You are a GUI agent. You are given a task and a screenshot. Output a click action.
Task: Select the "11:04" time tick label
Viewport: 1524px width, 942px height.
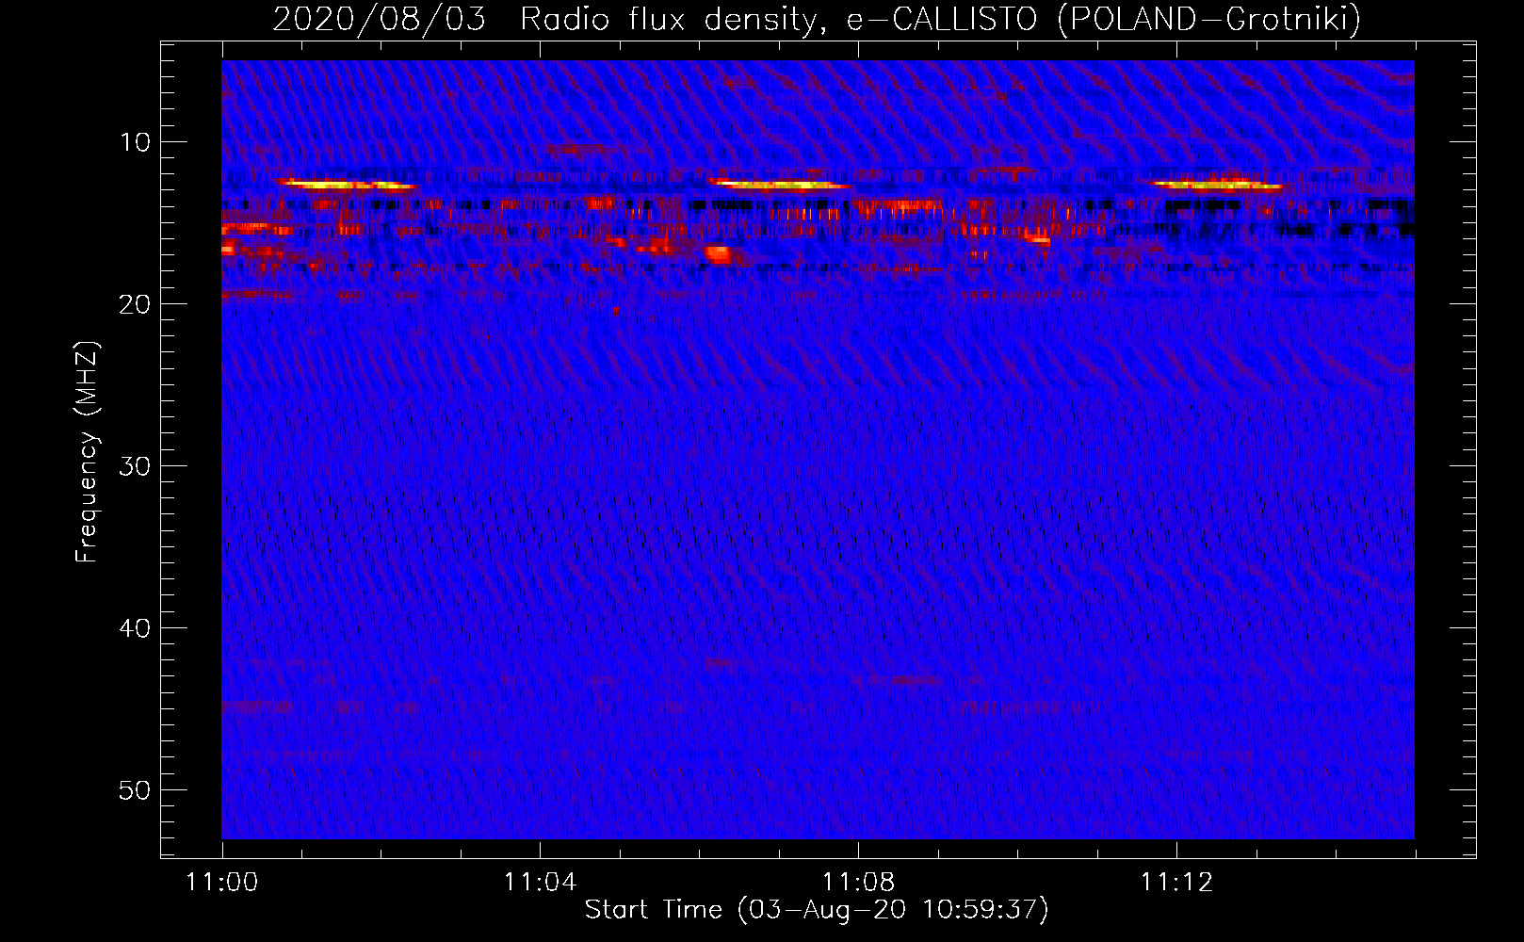click(x=540, y=883)
